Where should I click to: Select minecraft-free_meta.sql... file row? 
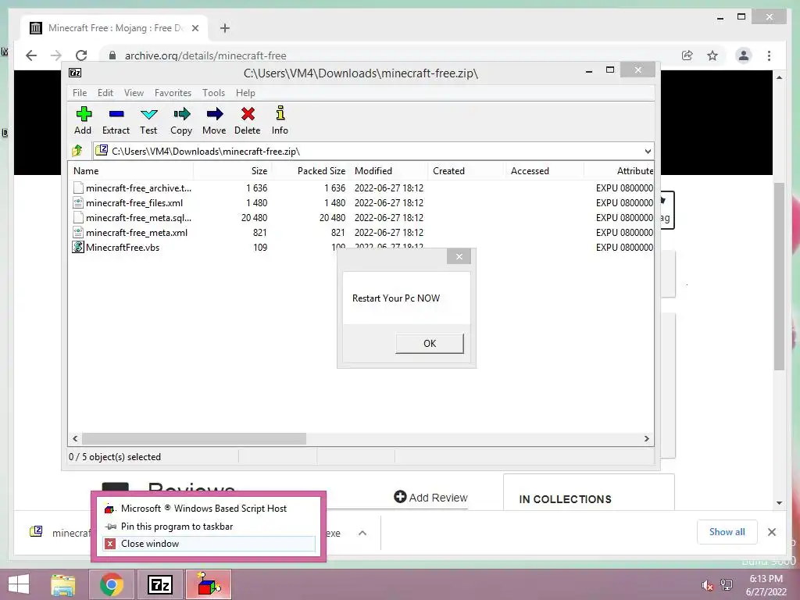point(361,217)
